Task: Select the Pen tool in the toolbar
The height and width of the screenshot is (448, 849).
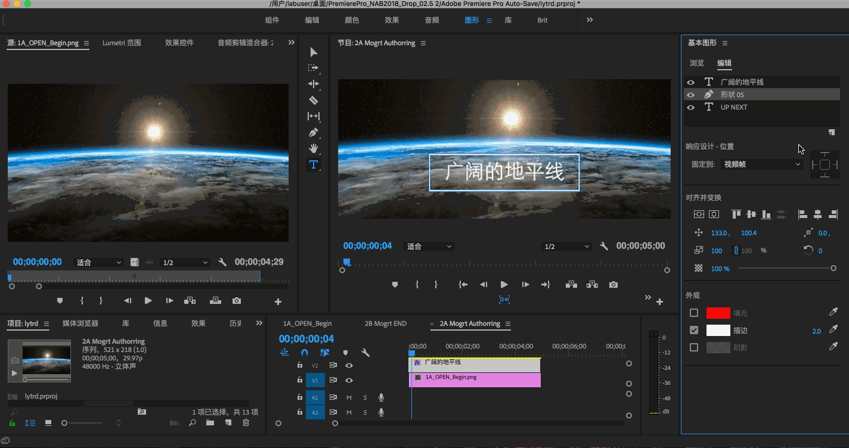Action: tap(314, 132)
